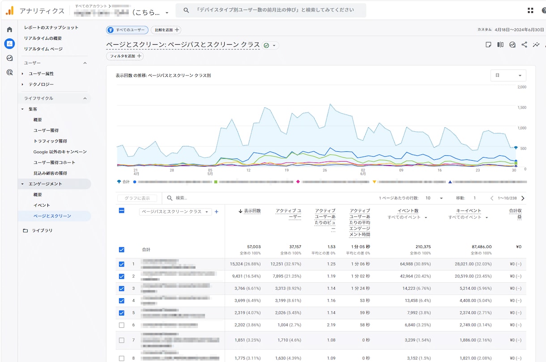Toggle the select-all rows checkbox in header
The image size is (546, 362).
click(x=121, y=211)
